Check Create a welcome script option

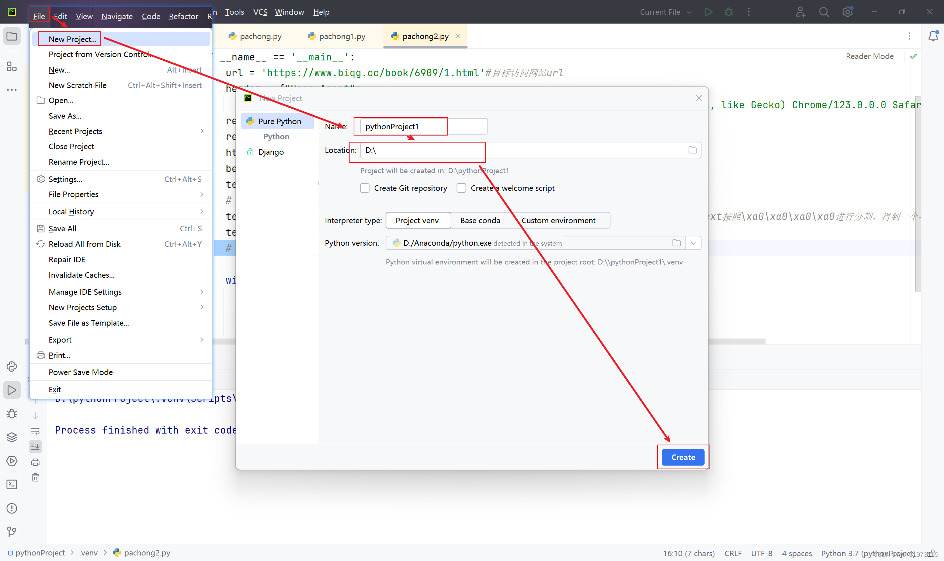(x=461, y=188)
